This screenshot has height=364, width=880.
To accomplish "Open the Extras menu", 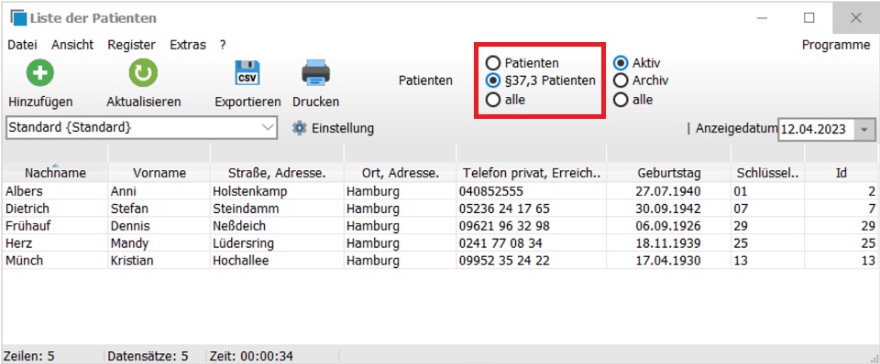I will [188, 45].
